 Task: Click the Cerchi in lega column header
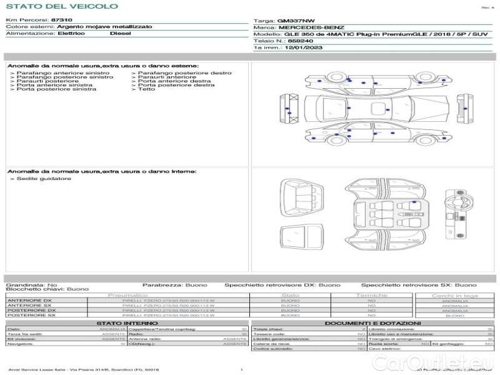tap(455, 296)
